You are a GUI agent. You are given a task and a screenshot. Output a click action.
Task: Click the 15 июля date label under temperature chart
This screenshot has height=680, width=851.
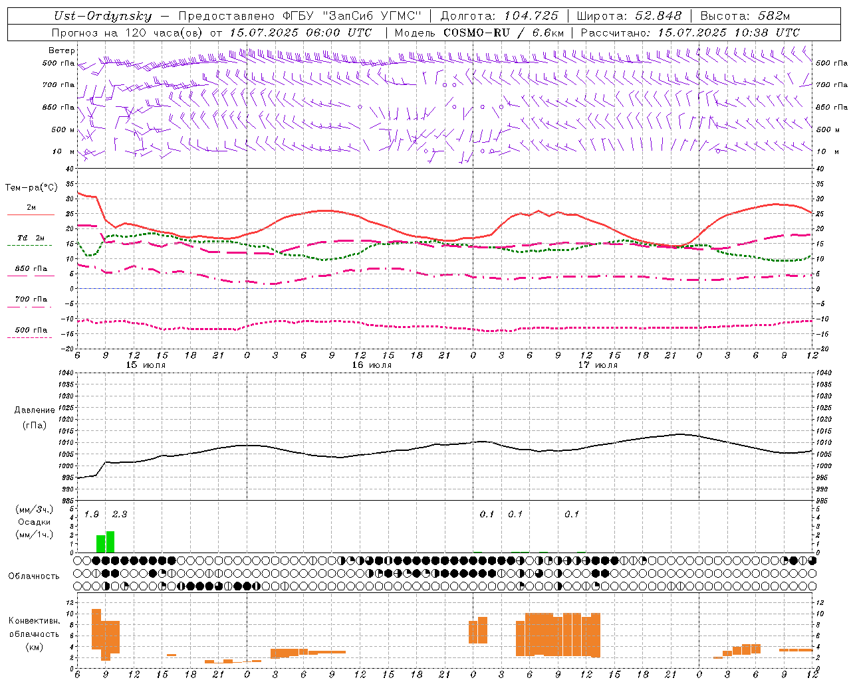pos(146,365)
